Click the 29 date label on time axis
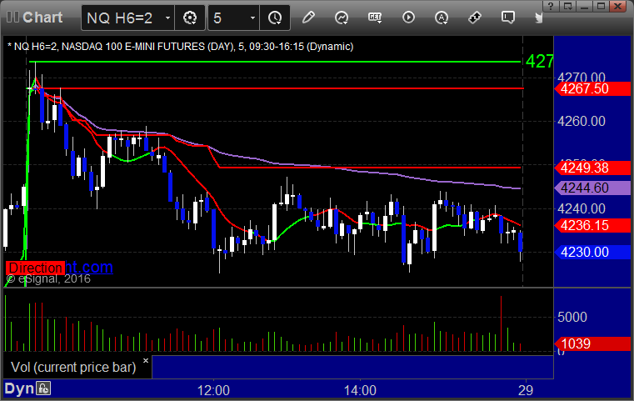This screenshot has width=634, height=401. (526, 390)
